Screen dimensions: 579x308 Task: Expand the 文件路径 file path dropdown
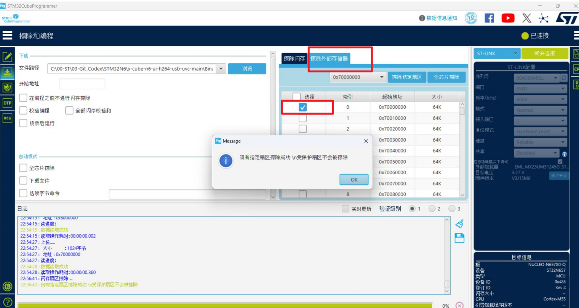click(x=221, y=69)
